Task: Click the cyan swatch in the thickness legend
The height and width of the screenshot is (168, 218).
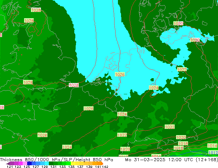Action: 47,164
